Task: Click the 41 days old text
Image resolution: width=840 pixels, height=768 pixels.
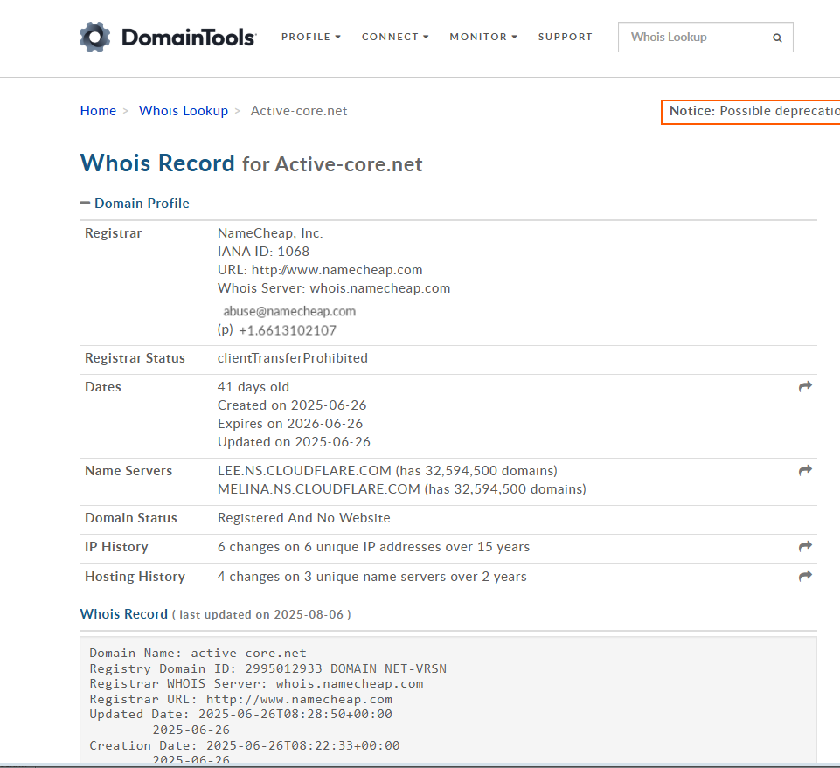Action: point(253,387)
